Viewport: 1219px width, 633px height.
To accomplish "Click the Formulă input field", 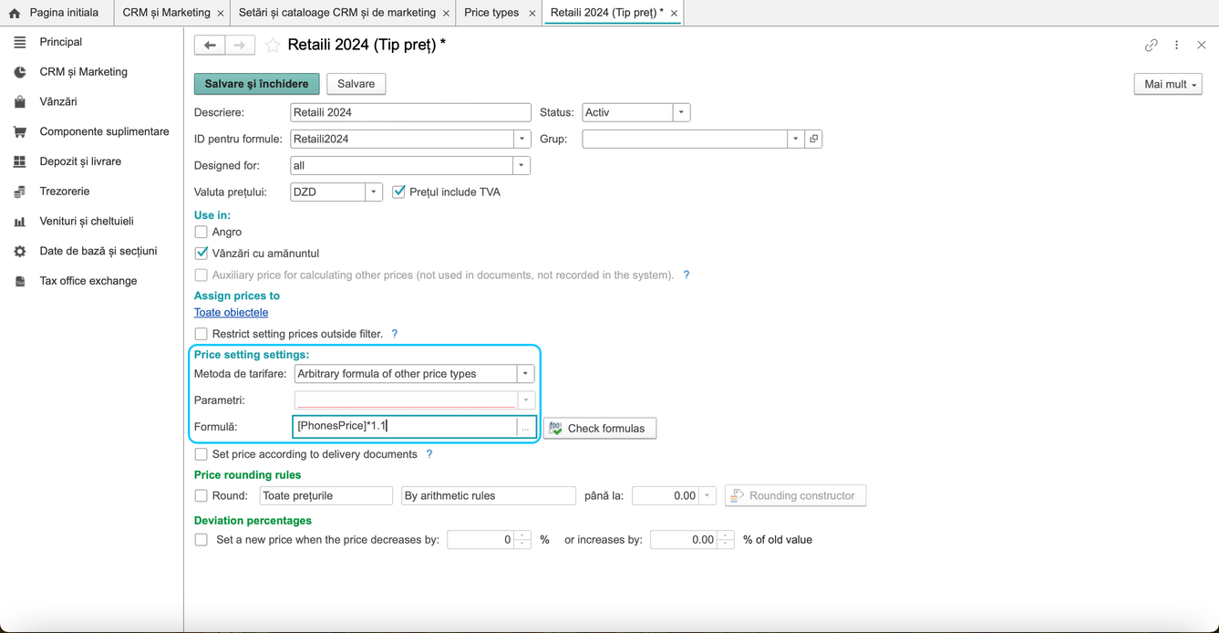I will tap(406, 426).
